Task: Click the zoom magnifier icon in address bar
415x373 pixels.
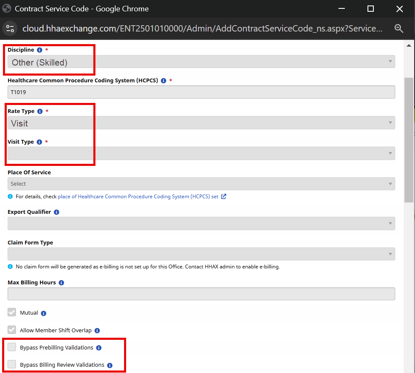Action: (x=399, y=29)
